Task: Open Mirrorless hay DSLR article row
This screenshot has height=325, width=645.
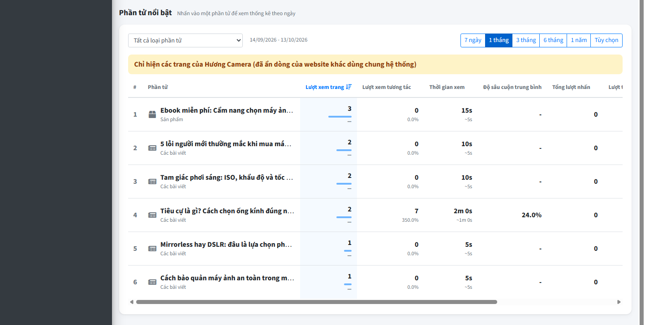Action: click(x=375, y=249)
